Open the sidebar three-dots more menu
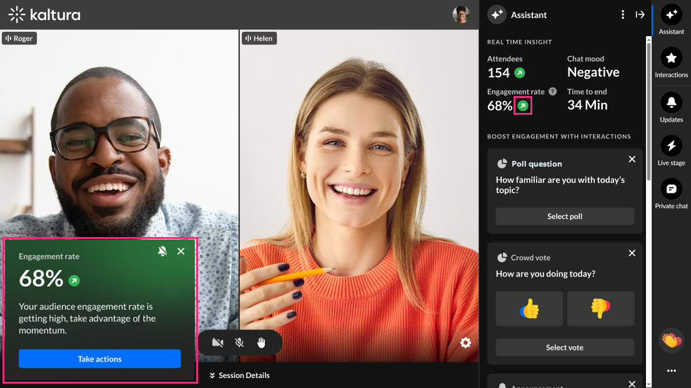 pos(671,371)
